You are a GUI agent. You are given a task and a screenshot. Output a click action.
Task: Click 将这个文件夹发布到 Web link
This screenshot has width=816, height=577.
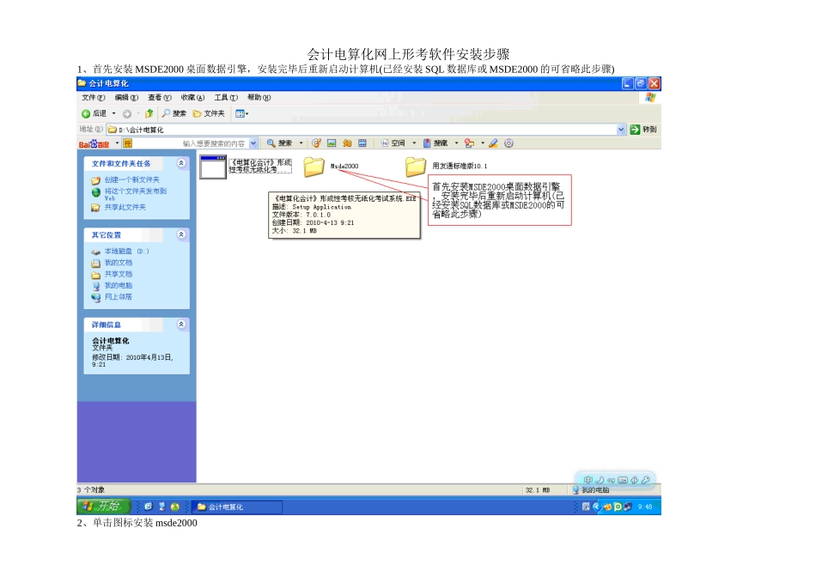136,194
